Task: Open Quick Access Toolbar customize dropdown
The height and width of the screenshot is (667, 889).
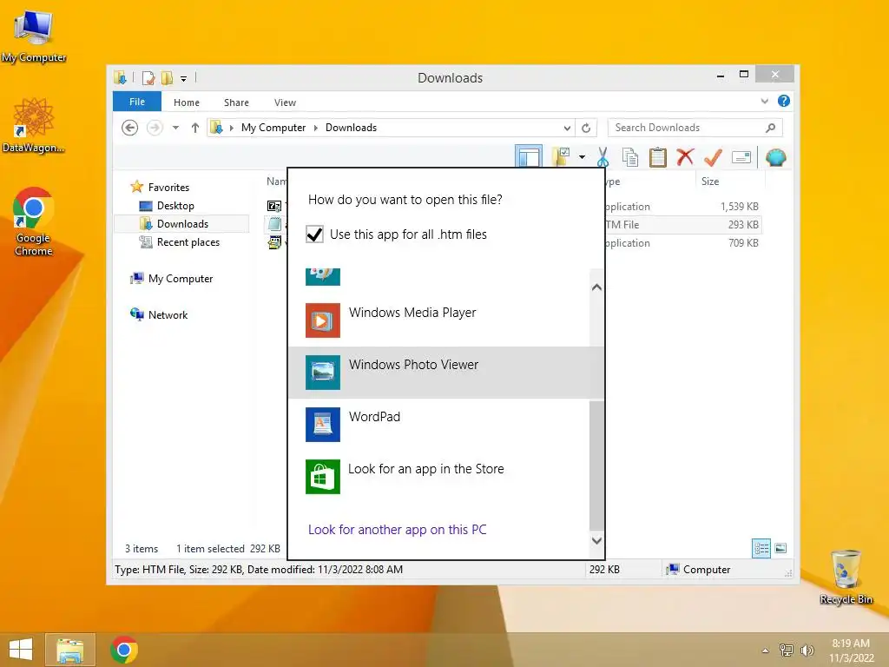Action: (x=184, y=78)
